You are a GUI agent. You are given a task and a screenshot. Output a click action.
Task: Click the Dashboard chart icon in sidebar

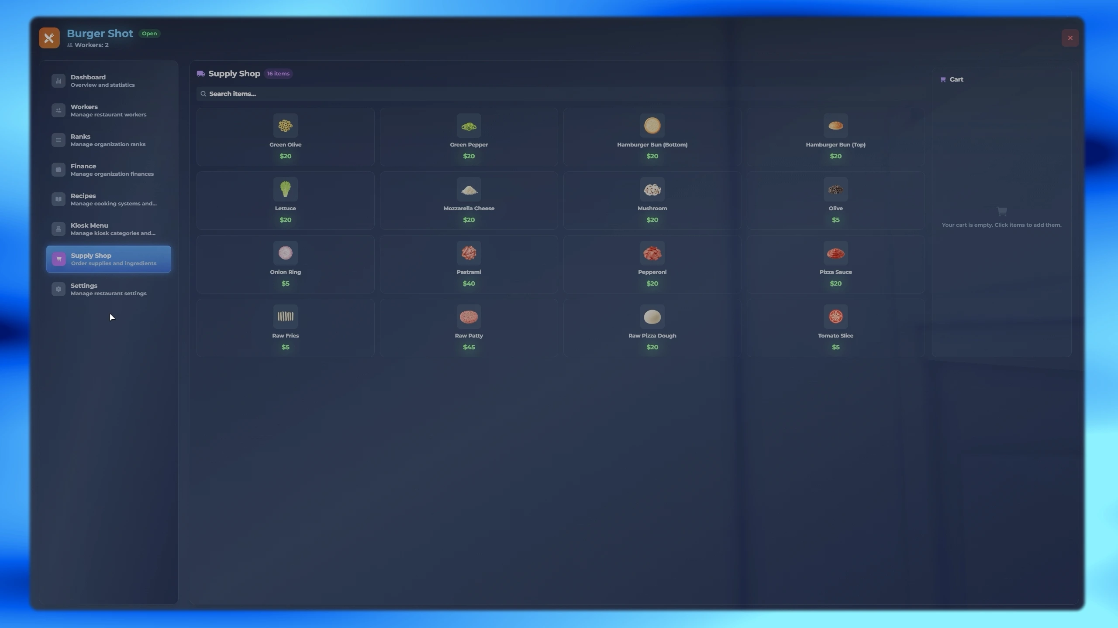tap(59, 81)
